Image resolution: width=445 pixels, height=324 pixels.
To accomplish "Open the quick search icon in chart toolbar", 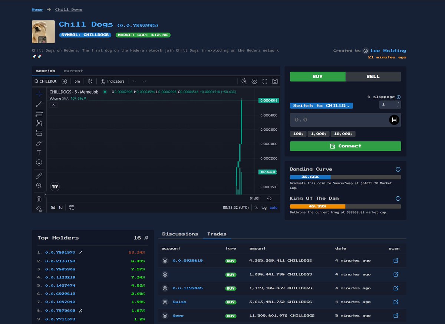I will 244,81.
